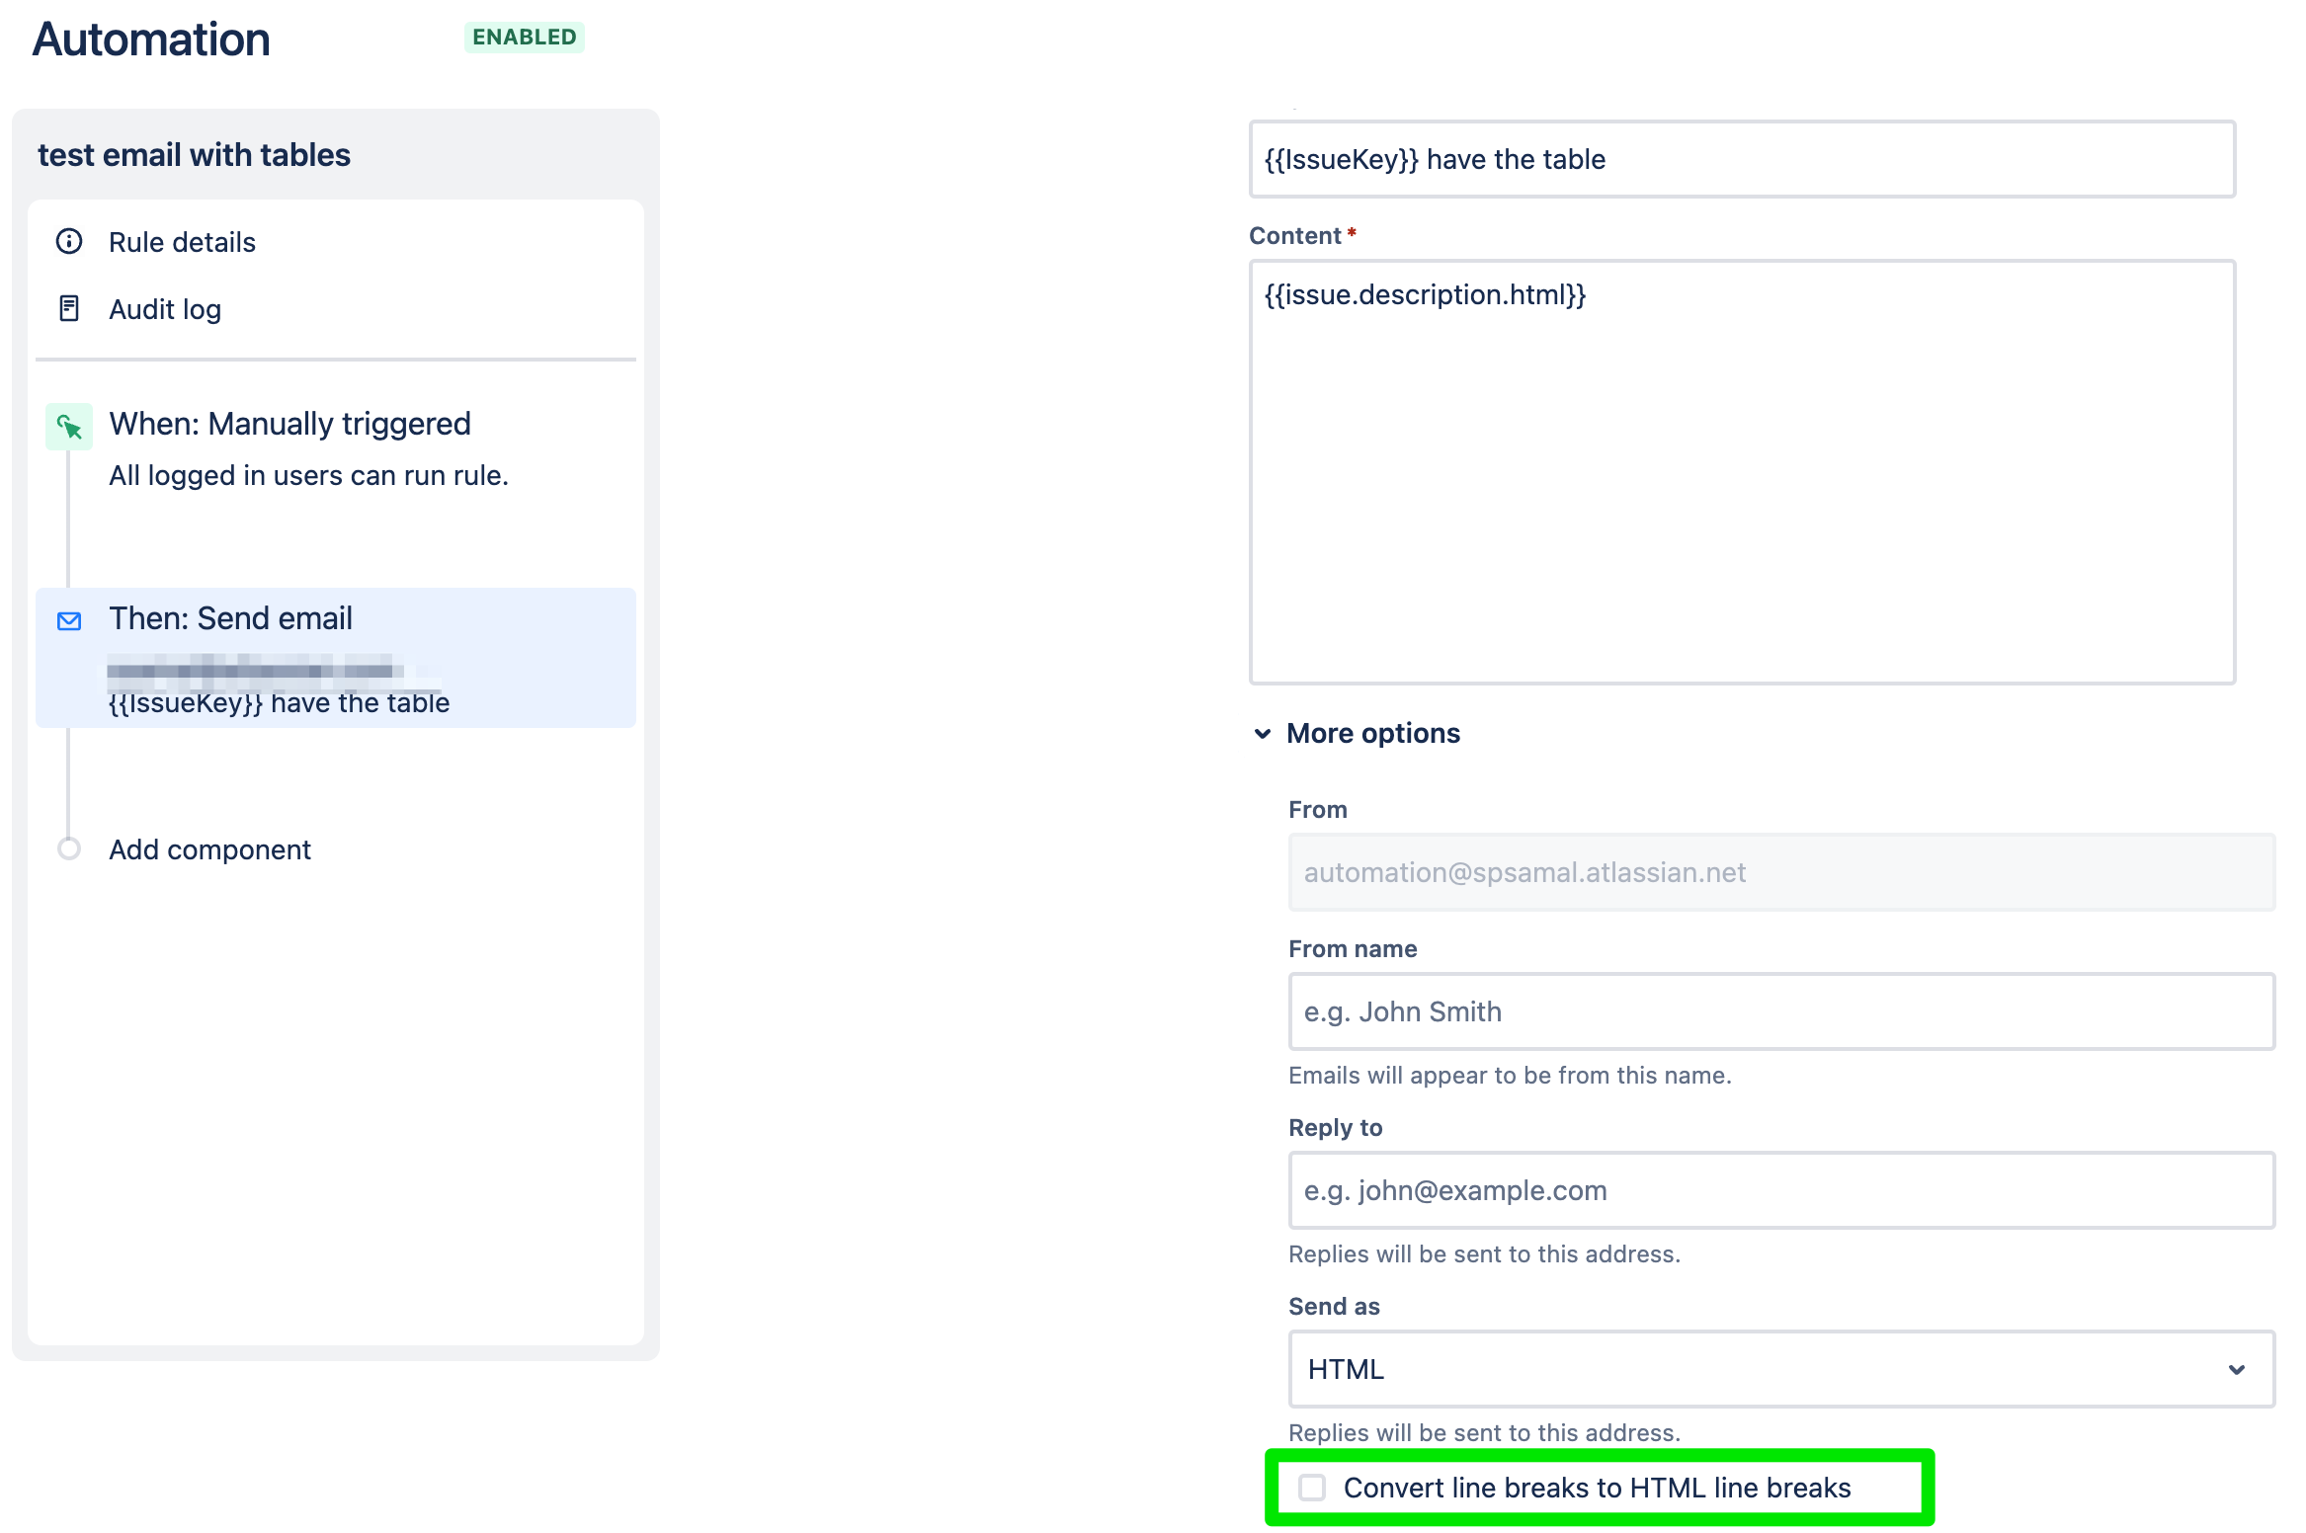Screen dimensions: 2306x1533
Task: Click the Add component circle icon
Action: coord(69,848)
